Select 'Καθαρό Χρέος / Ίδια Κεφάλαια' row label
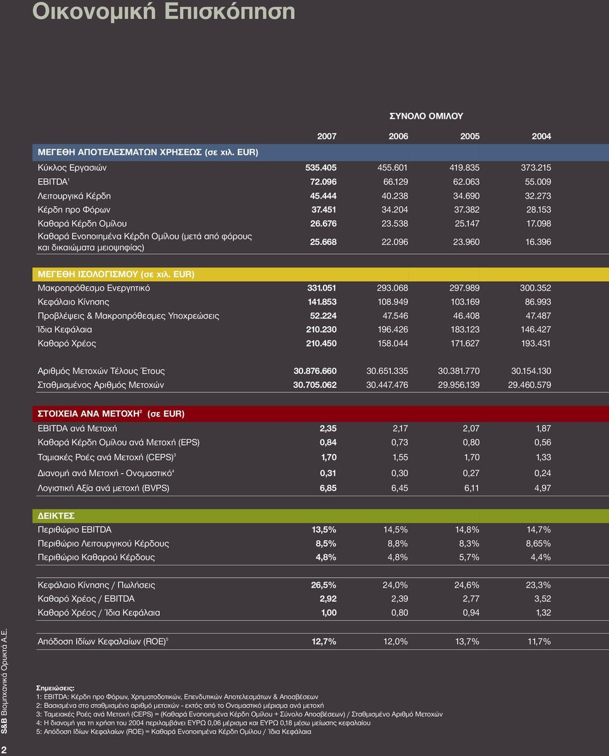The image size is (609, 756). pyautogui.click(x=99, y=613)
